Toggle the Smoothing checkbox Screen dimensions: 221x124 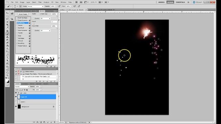pos(17,43)
